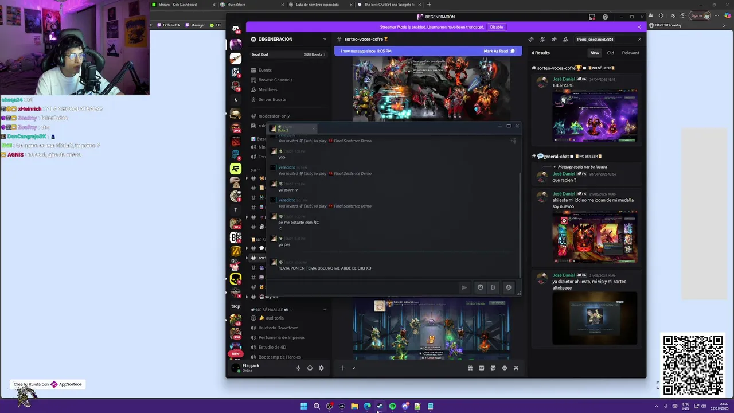
Task: Mute the microphone in Discord user panel
Action: pyautogui.click(x=298, y=368)
